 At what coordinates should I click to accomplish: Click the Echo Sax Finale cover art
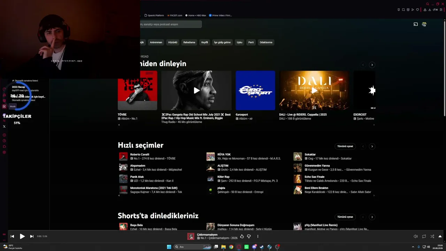(298, 179)
